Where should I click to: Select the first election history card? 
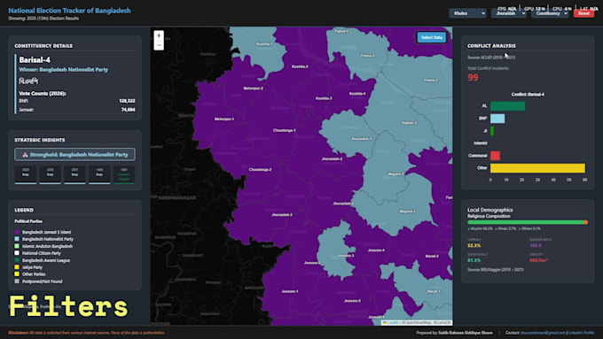[x=26, y=174]
